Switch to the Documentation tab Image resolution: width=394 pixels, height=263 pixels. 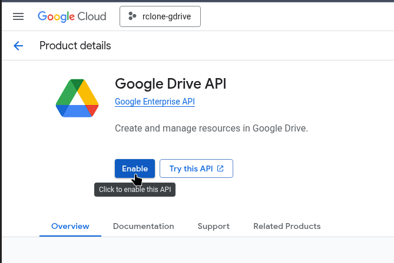tap(143, 226)
